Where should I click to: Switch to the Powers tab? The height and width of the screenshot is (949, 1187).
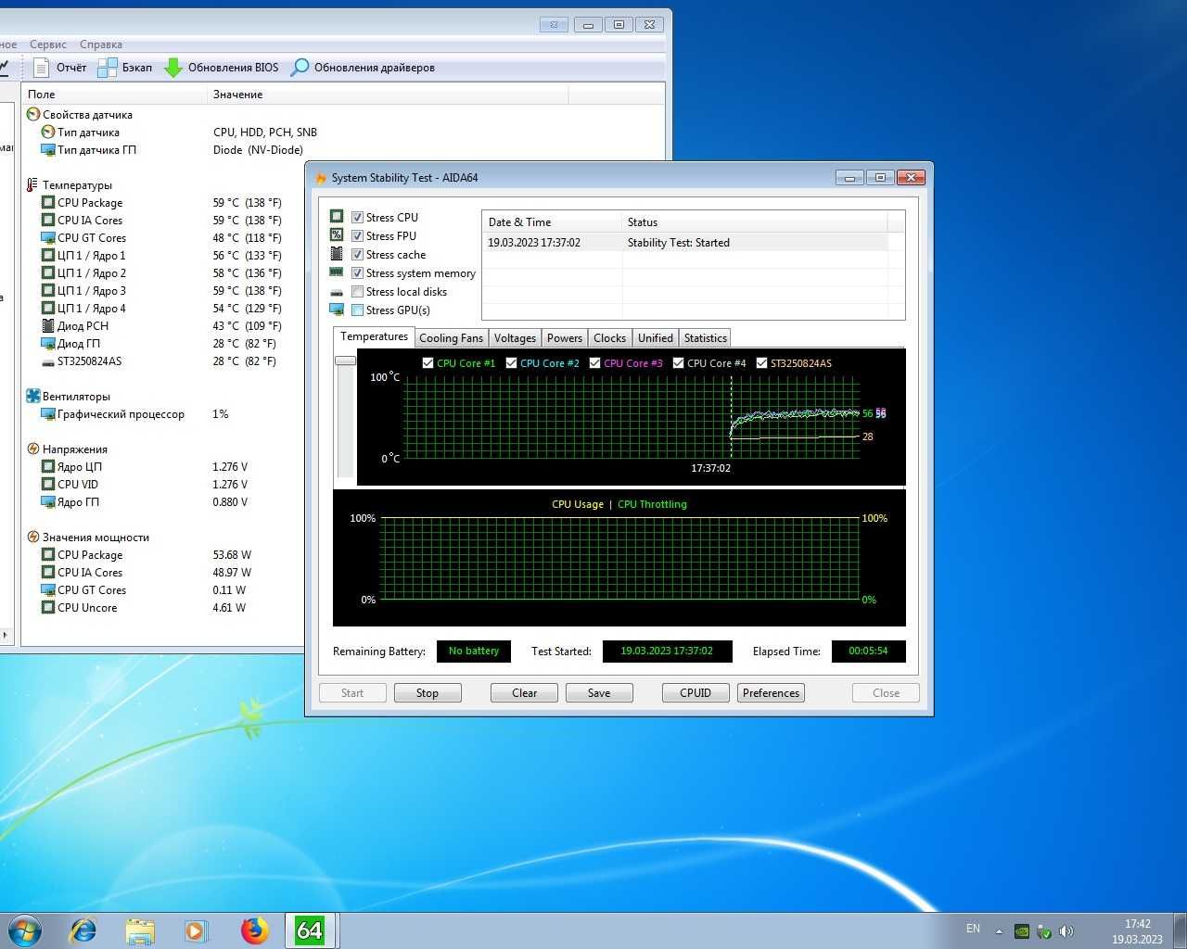click(565, 338)
